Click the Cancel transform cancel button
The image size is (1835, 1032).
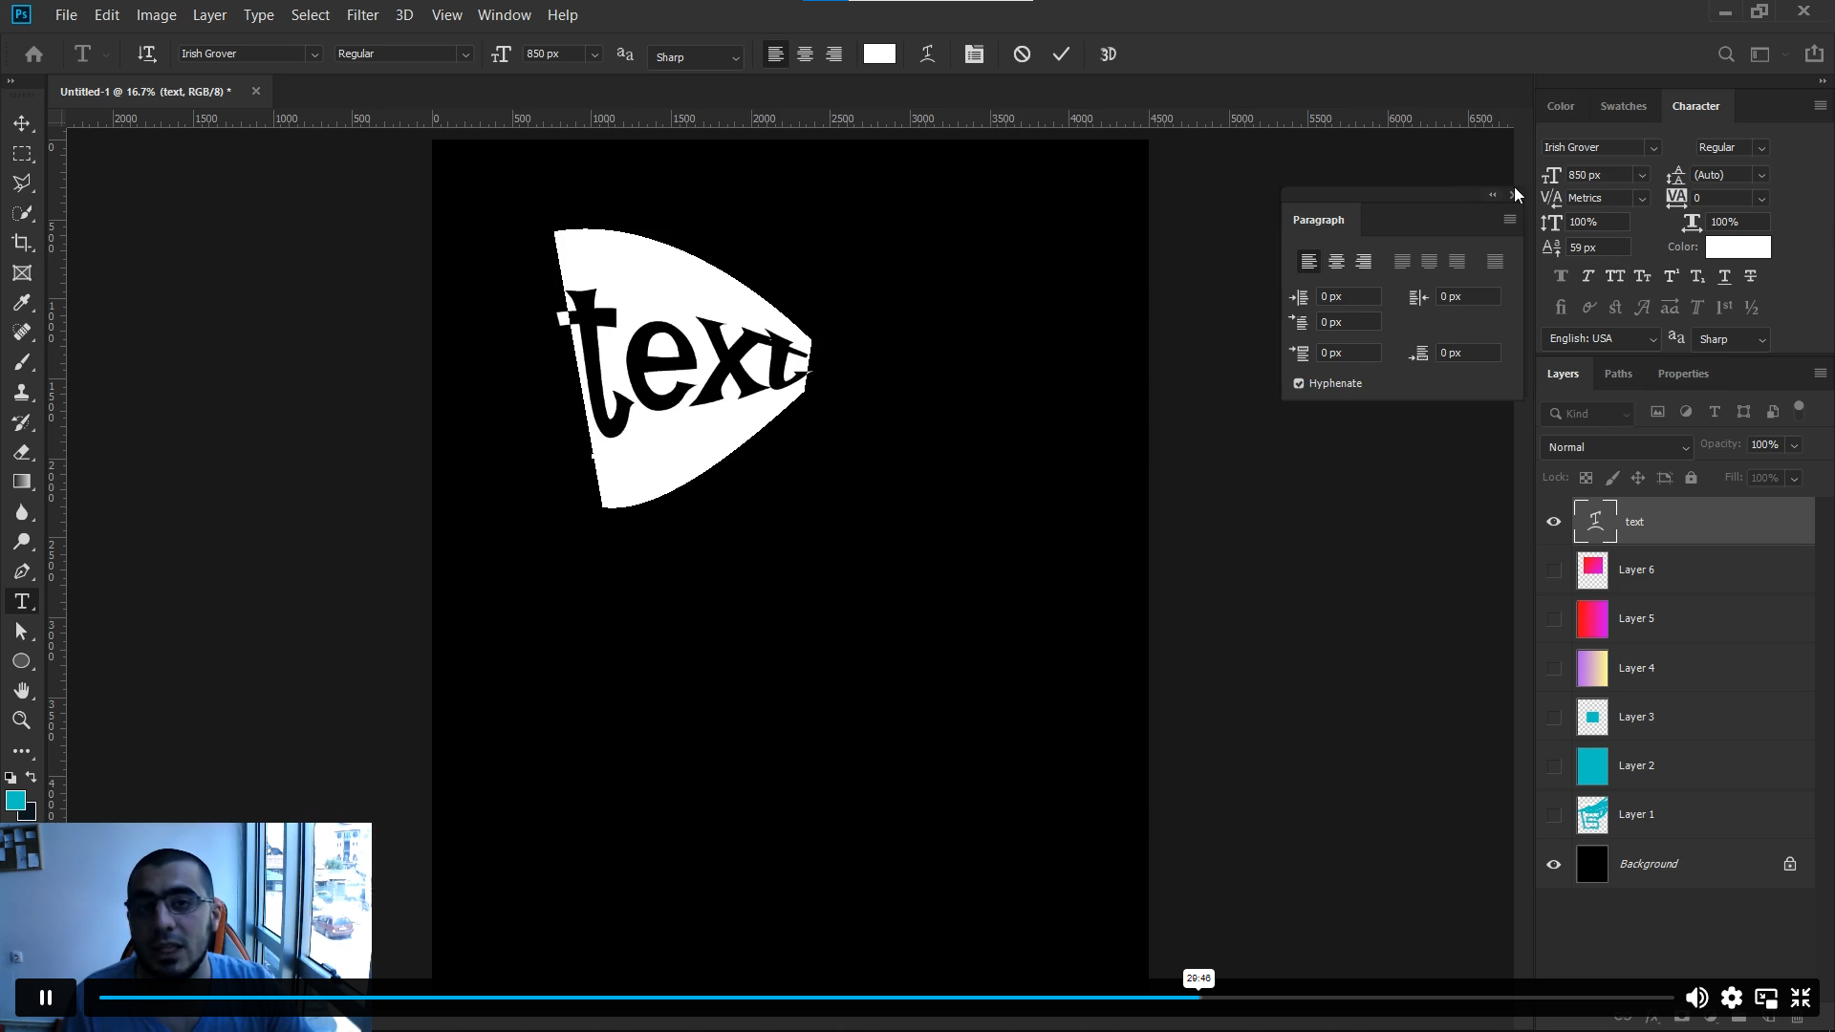[1021, 54]
